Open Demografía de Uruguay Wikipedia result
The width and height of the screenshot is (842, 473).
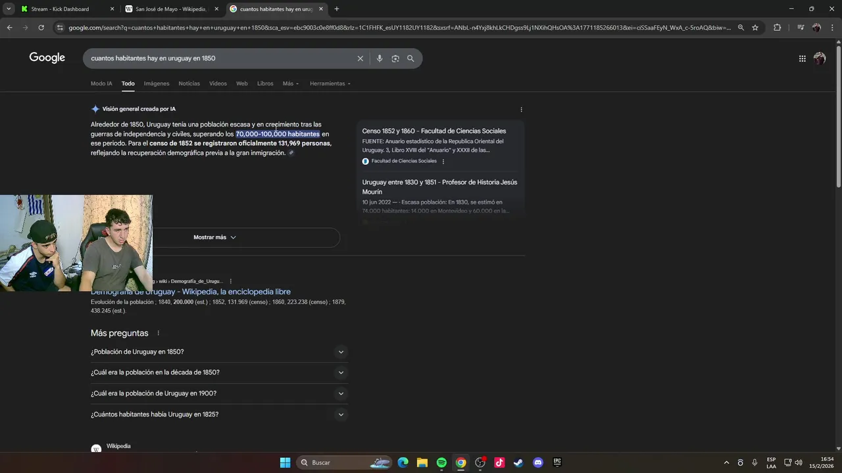point(191,292)
